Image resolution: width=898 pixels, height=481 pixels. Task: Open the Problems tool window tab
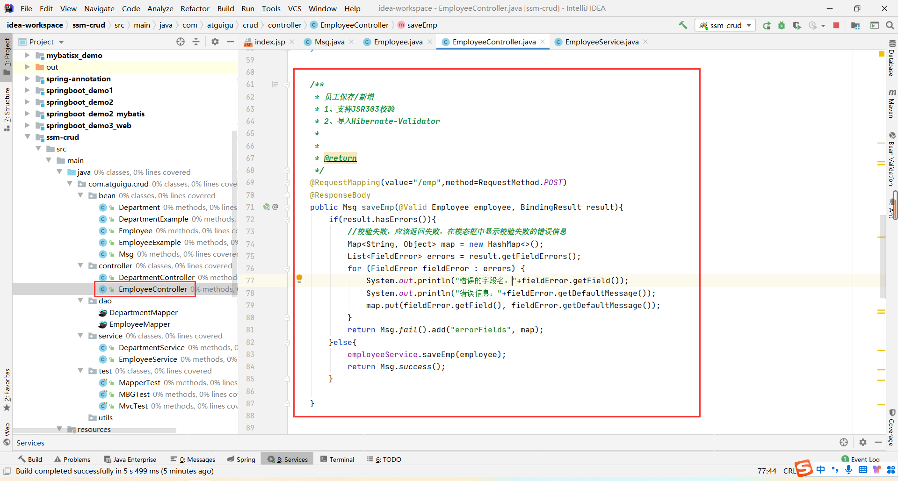pyautogui.click(x=72, y=459)
